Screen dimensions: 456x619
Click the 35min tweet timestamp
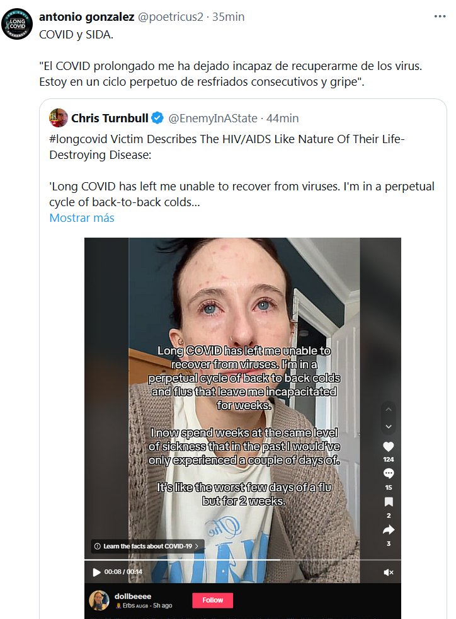click(227, 17)
